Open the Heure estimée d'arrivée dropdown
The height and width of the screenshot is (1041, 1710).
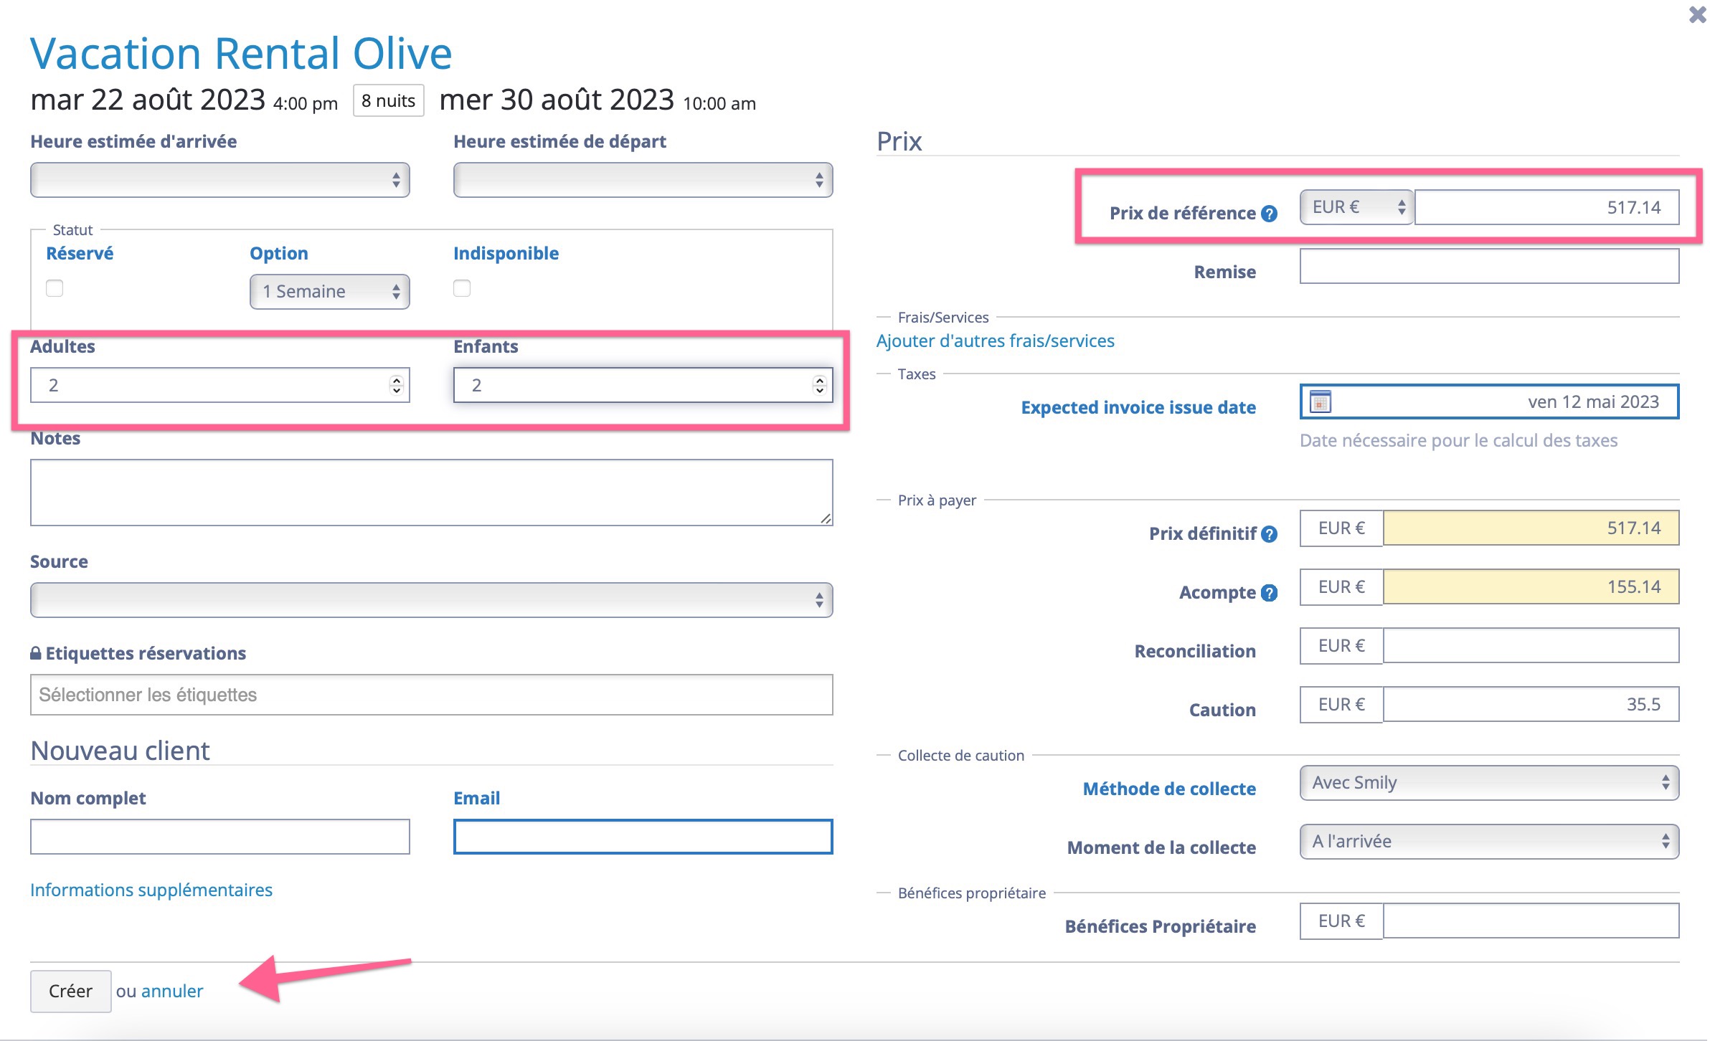pos(219,180)
